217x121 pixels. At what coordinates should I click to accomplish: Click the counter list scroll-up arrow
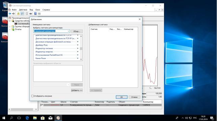(81, 36)
